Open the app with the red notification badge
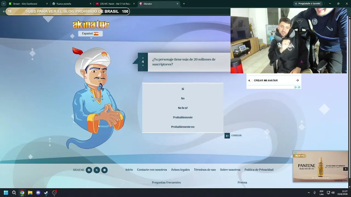 (x=54, y=193)
